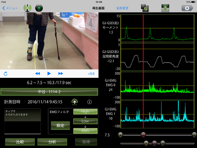Upload data with the cloud icon
This screenshot has width=197, height=148.
coord(75,102)
